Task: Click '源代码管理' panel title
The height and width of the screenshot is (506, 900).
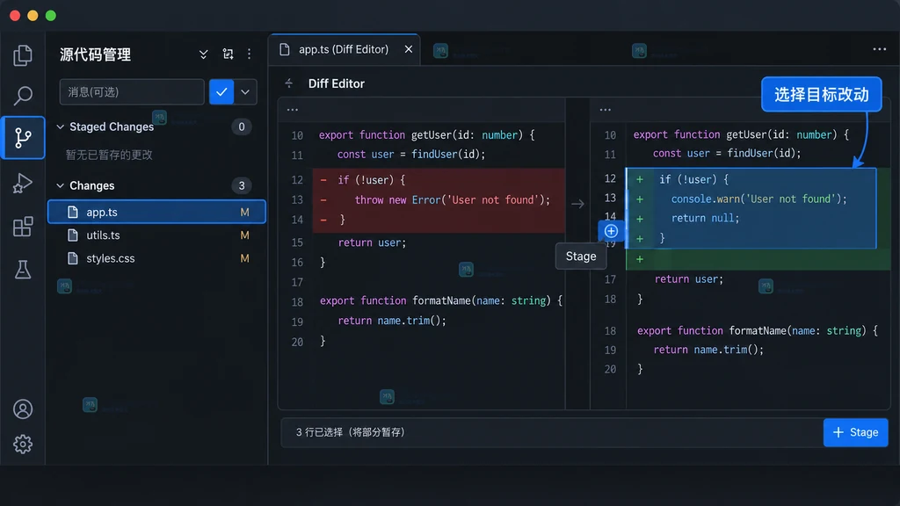Action: tap(95, 54)
